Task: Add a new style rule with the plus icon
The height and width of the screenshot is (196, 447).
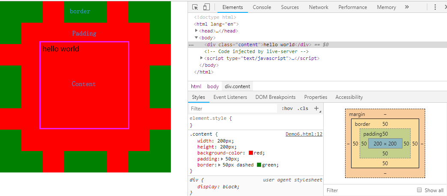Action: click(316, 108)
